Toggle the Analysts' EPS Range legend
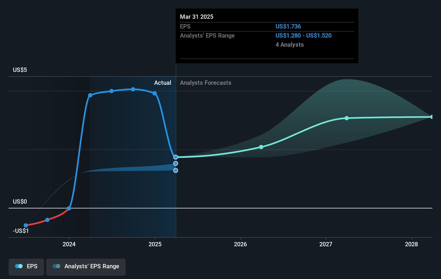This screenshot has height=279, width=441. (x=86, y=267)
